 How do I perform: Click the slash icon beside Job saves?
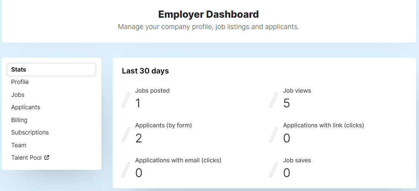click(x=274, y=170)
